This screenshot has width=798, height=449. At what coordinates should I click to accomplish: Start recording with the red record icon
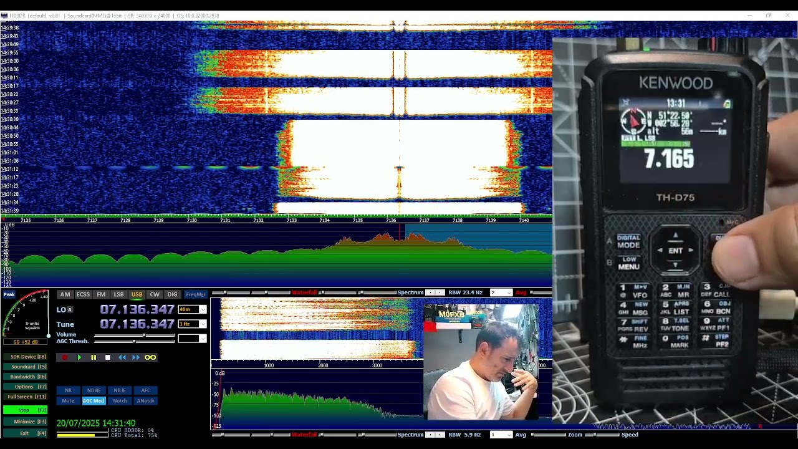tap(64, 357)
